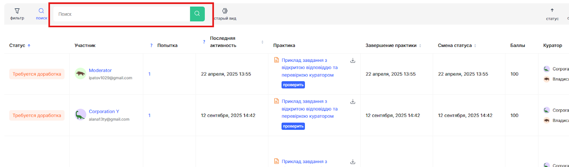Image resolution: width=569 pixels, height=167 pixels.
Task: Open attempt number 1 for Moderator
Action: [149, 74]
